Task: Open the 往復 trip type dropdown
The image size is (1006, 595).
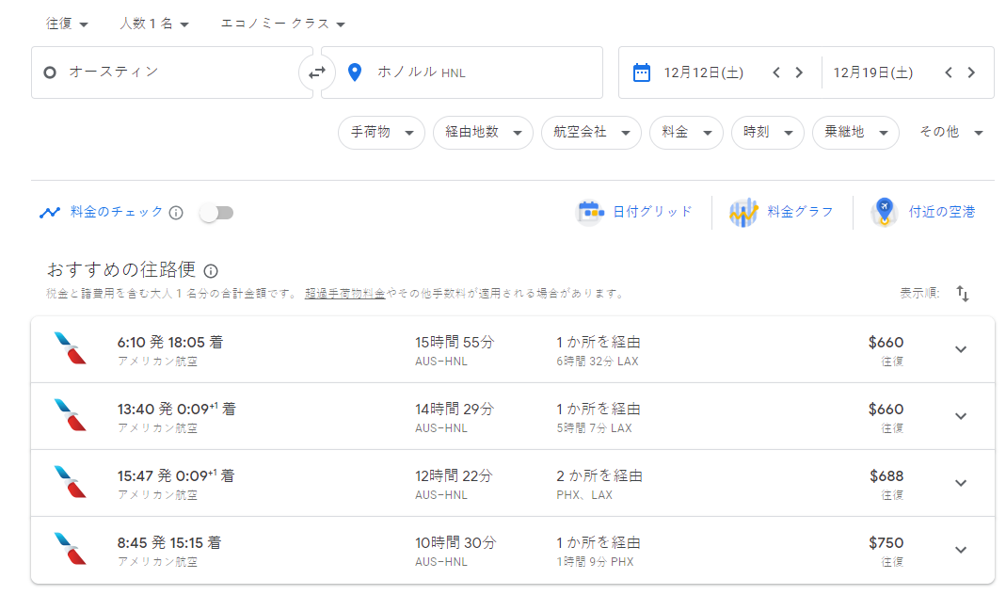Action: click(x=68, y=24)
